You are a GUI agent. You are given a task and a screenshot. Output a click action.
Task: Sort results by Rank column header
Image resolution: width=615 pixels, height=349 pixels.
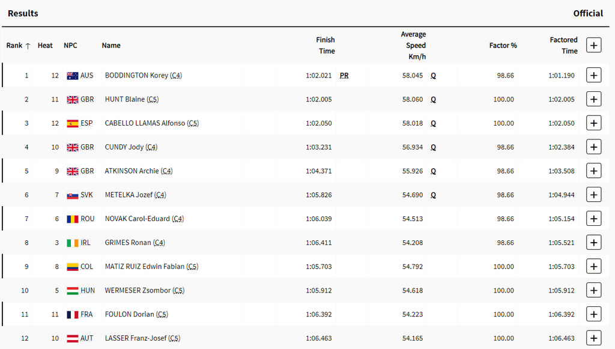tap(18, 46)
